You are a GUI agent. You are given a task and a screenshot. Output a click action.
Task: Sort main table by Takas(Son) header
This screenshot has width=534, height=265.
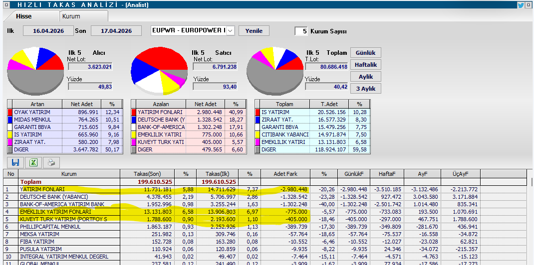point(147,174)
